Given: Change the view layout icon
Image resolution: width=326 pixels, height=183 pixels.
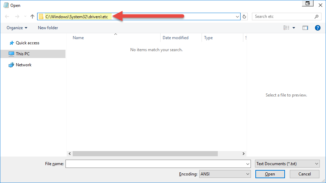Looking at the screenshot, I should pos(286,28).
